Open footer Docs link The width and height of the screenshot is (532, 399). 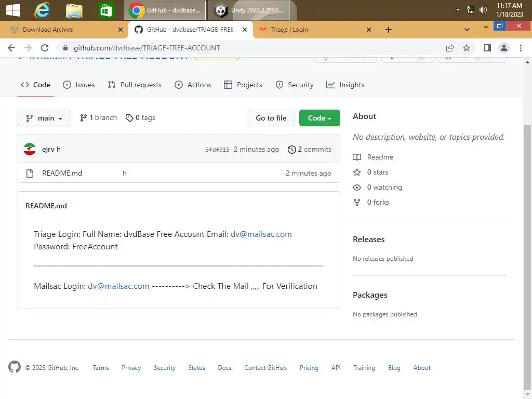coord(224,368)
